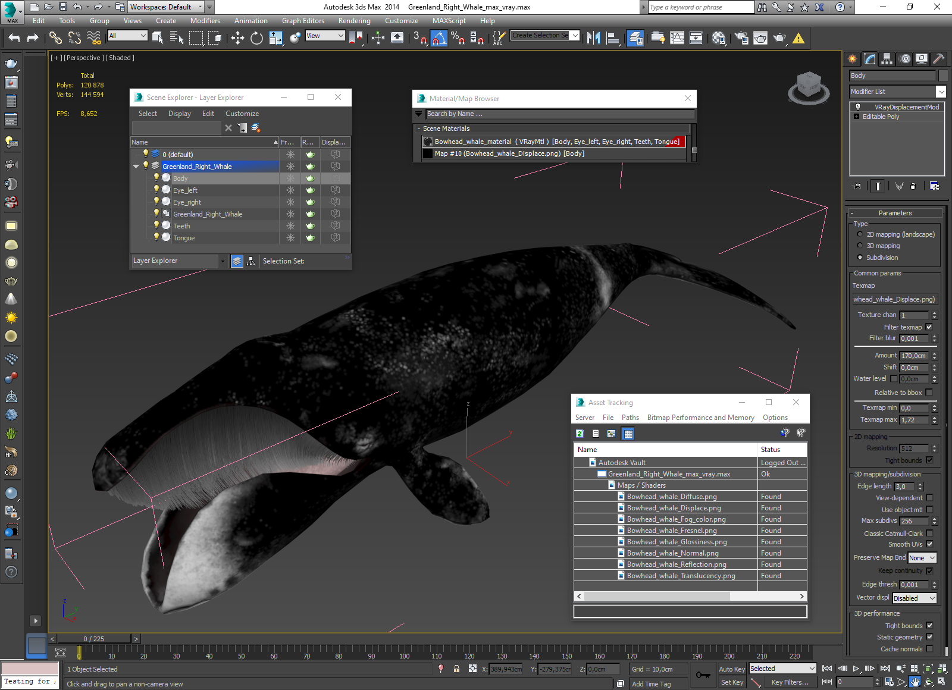Click the Set Key button
The width and height of the screenshot is (952, 690).
pos(732,682)
